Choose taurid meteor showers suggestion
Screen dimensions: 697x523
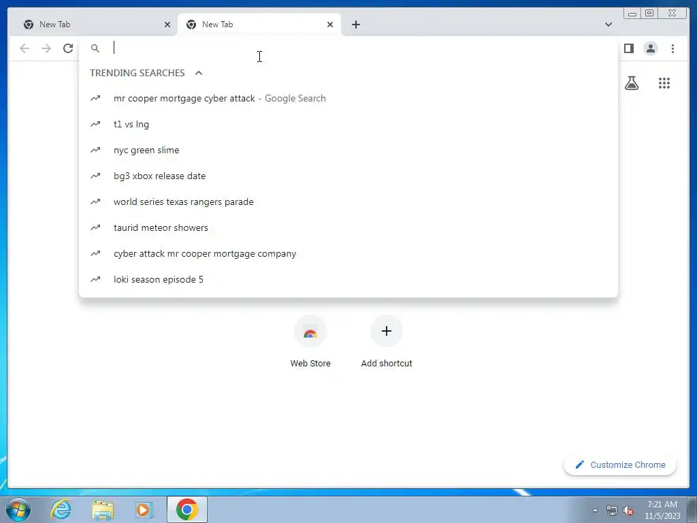pos(348,227)
